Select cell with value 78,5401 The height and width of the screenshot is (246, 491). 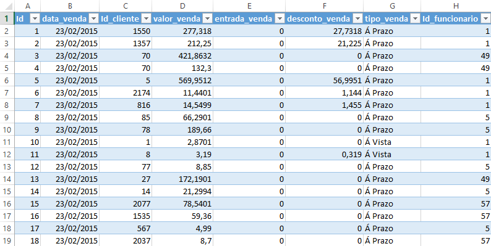coord(182,204)
